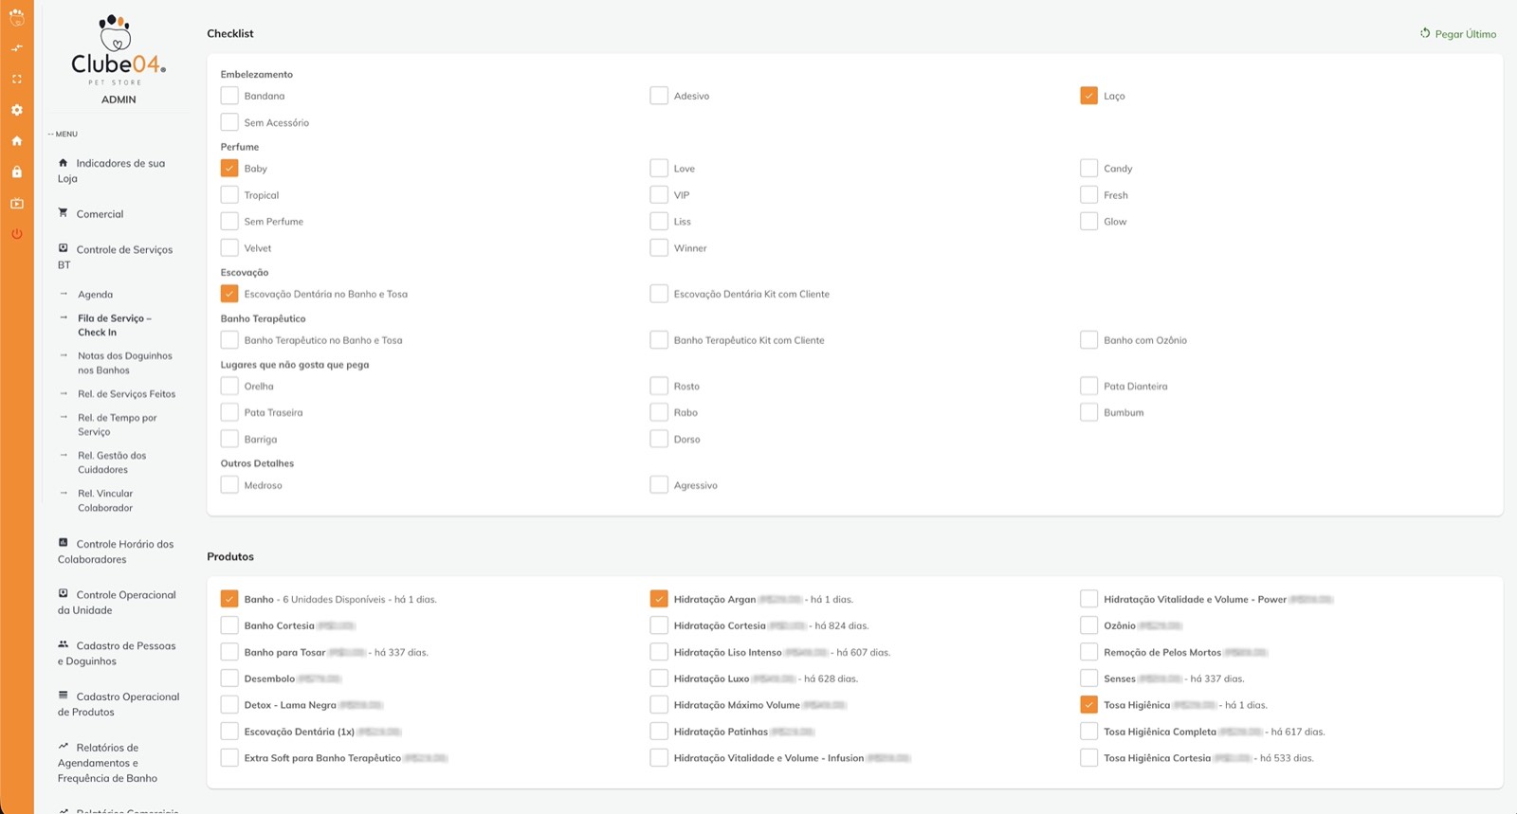Viewport: 1517px width, 814px height.
Task: Click the icon beside Controle de Serviços BT
Action: pyautogui.click(x=64, y=248)
